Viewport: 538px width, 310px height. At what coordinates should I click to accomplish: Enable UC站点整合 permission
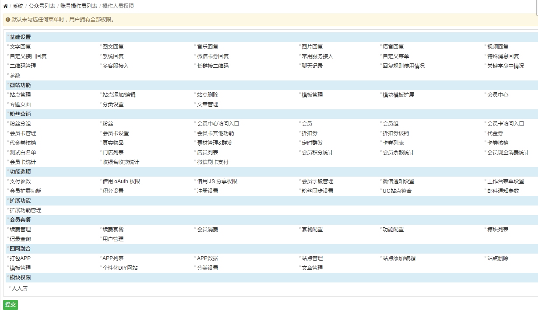[x=380, y=190]
